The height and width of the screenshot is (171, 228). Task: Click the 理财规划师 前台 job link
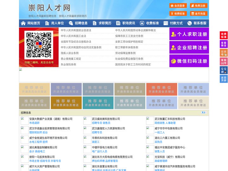(x=38, y=132)
